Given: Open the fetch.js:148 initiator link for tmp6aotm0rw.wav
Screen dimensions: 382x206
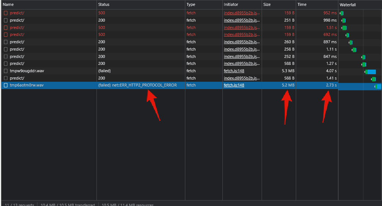Looking at the screenshot, I should tap(234, 85).
